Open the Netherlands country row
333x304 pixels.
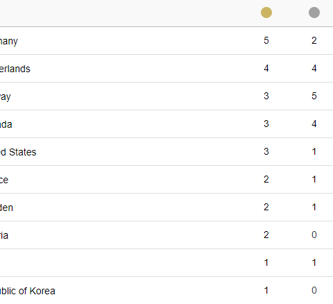(x=166, y=69)
